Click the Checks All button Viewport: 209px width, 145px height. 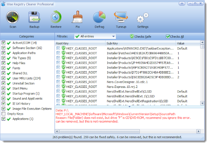click(175, 36)
